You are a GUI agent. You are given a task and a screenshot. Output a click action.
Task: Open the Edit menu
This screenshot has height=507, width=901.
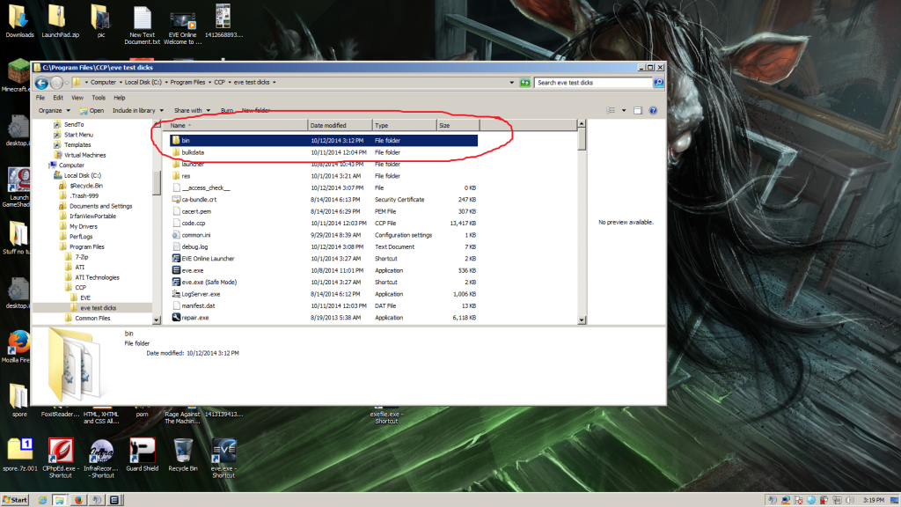(58, 98)
